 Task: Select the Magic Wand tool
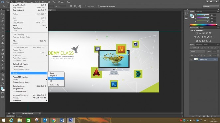click(x=3, y=25)
